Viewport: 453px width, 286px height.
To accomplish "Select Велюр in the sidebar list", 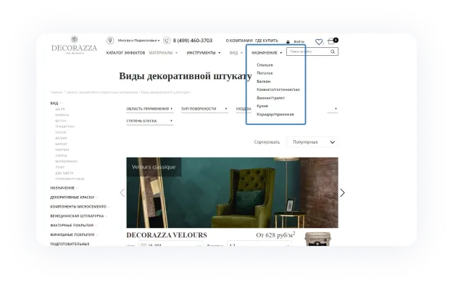I will (x=61, y=138).
